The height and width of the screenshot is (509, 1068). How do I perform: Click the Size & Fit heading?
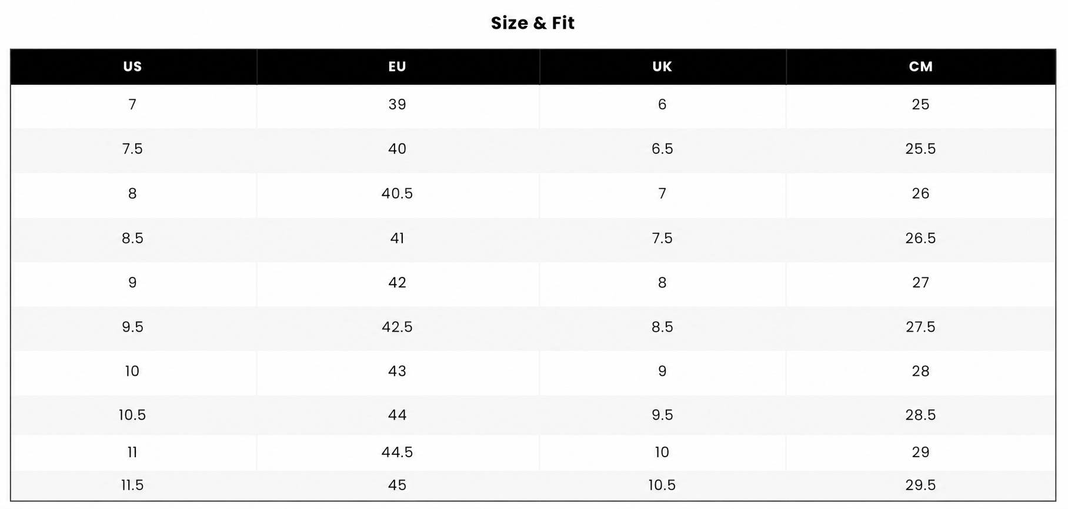tap(533, 23)
